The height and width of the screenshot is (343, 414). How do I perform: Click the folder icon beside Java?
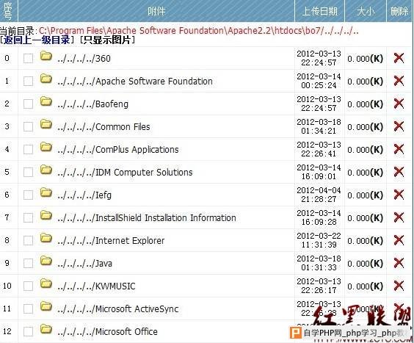coord(46,261)
